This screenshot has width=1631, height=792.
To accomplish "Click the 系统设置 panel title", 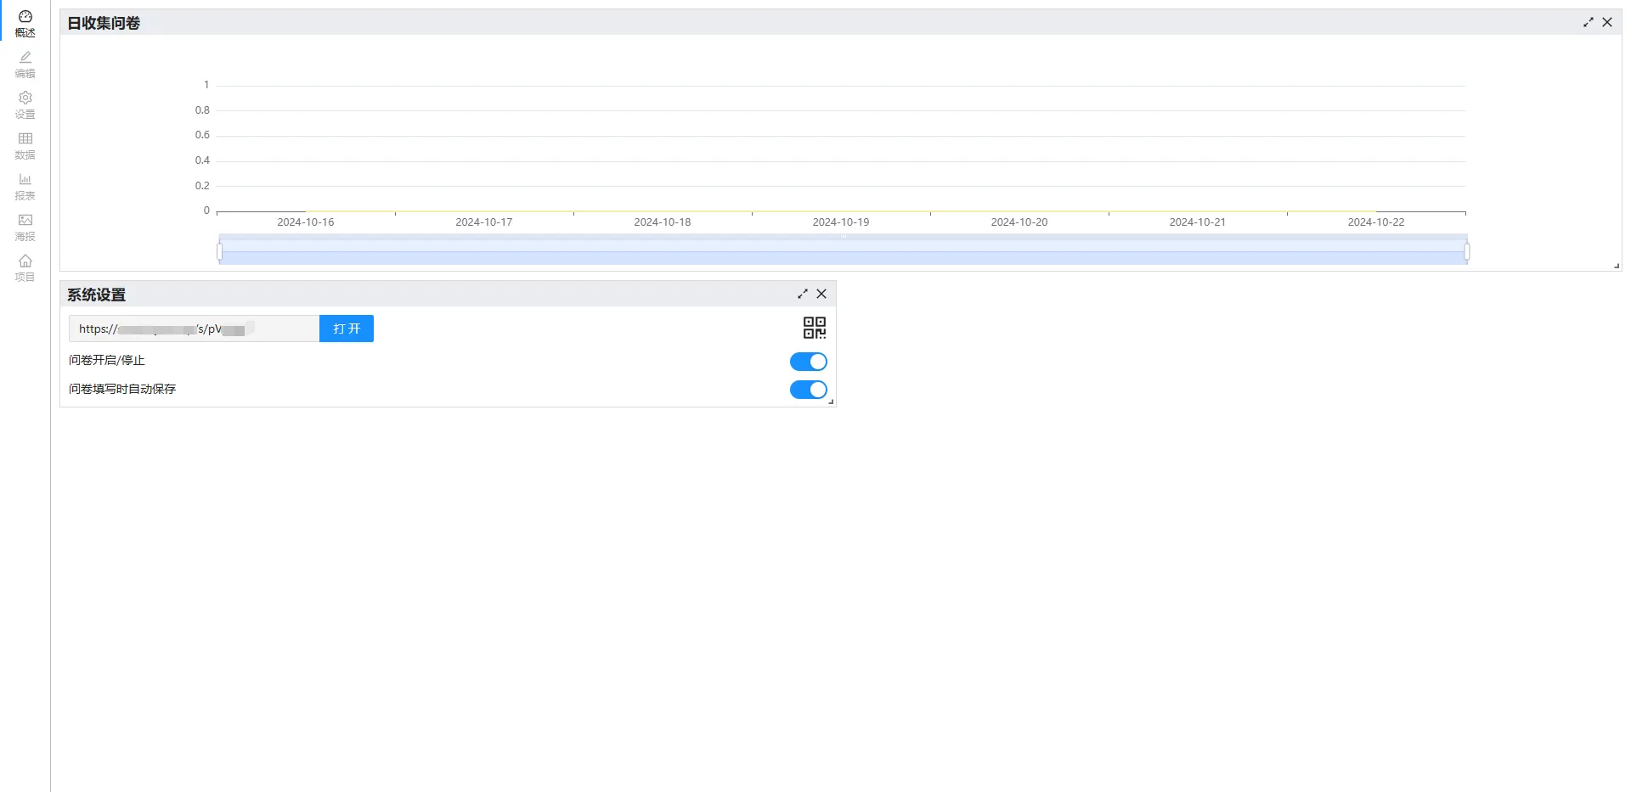I will point(97,295).
